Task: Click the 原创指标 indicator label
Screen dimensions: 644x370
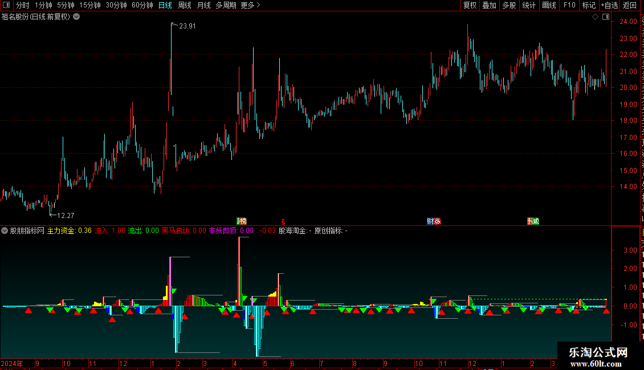Action: pos(330,231)
